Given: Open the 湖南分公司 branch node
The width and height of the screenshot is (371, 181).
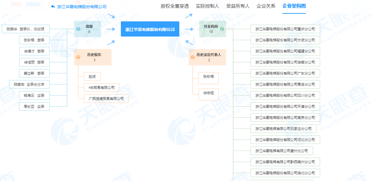Looking at the screenshot, I should coord(285,62).
